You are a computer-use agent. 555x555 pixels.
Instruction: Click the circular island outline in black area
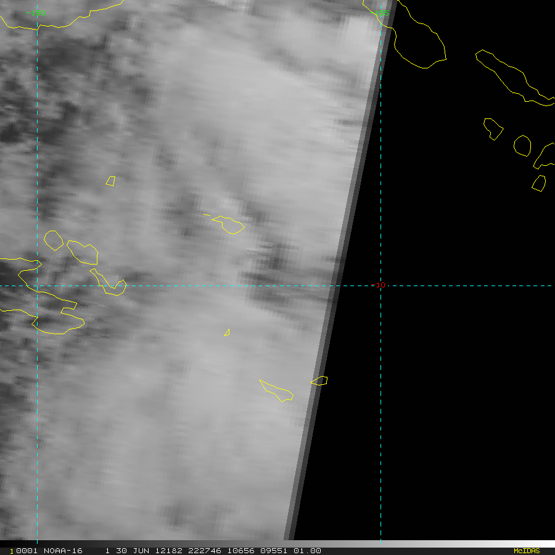click(x=522, y=146)
